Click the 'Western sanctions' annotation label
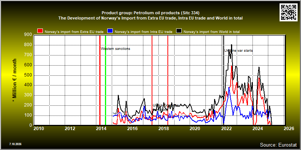The width and height of the screenshot is (301, 150). [116, 49]
